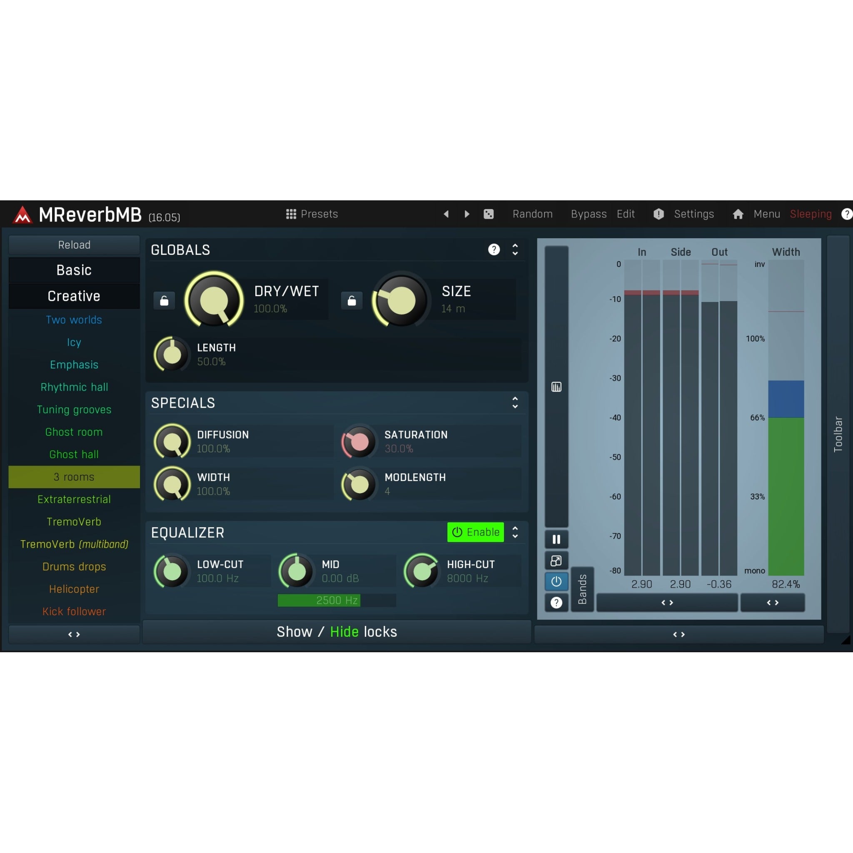Lock the Dry/Wet parameter using its padlock
Image resolution: width=853 pixels, height=853 pixels.
coord(164,301)
